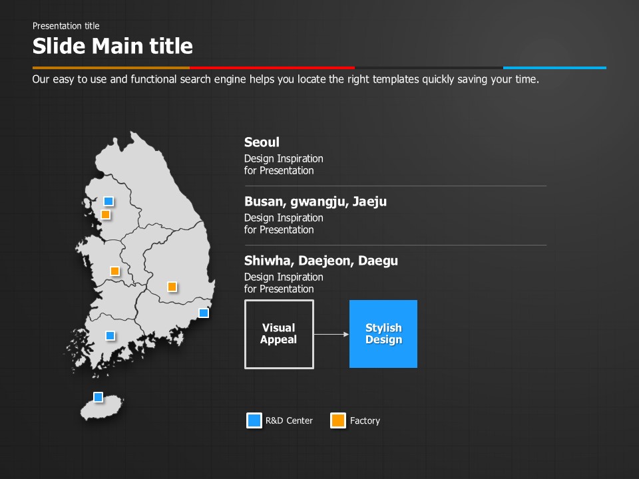639x479 pixels.
Task: Click the blue R&D Center legend square
Action: (254, 420)
